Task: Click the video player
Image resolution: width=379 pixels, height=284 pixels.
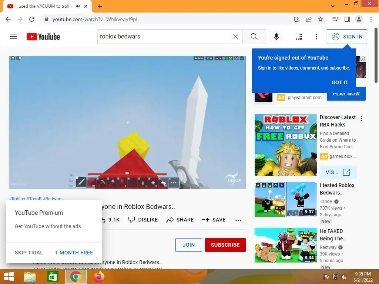Action: coord(127,122)
